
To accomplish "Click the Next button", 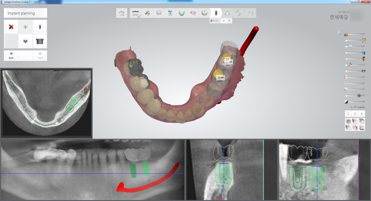I will click(40, 55).
